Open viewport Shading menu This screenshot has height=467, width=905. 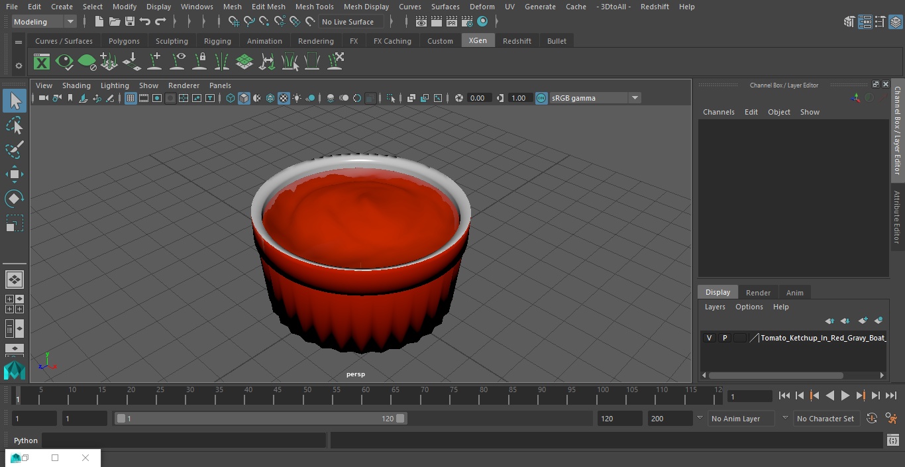pos(76,85)
